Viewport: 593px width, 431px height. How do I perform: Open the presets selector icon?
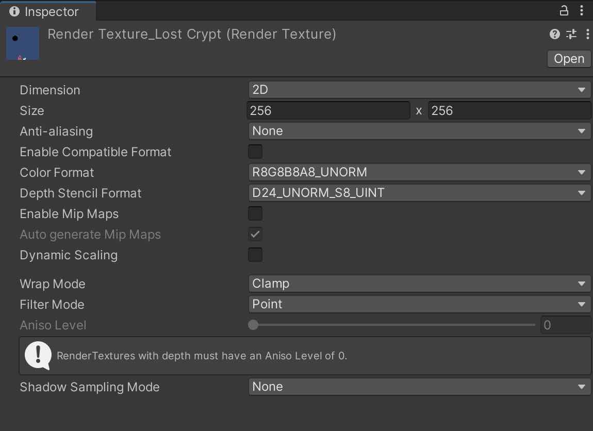(x=571, y=34)
